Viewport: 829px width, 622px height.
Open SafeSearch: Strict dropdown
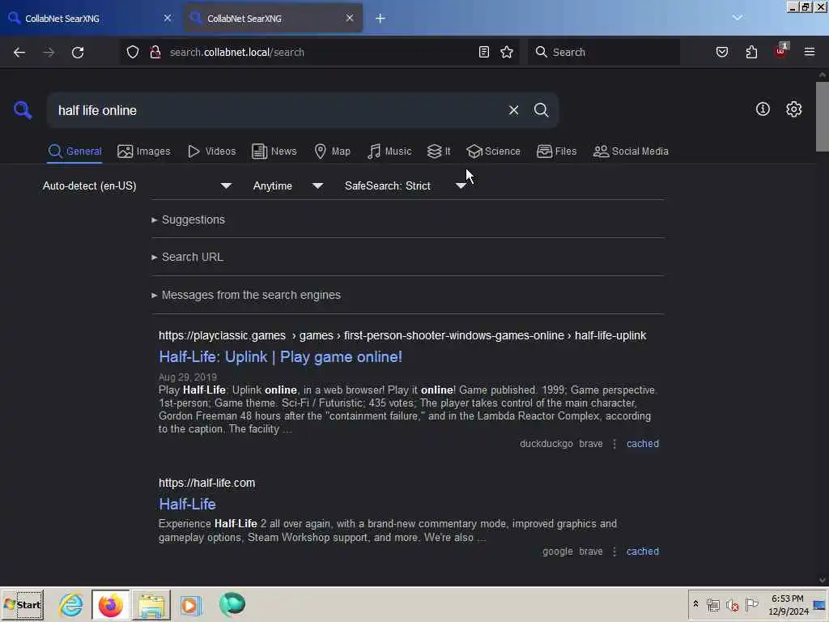point(405,185)
